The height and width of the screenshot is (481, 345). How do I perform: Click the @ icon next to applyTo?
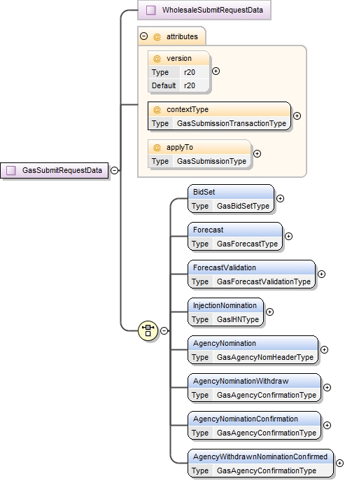157,148
